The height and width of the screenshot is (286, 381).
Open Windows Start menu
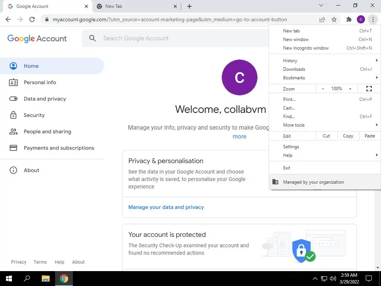(9, 279)
